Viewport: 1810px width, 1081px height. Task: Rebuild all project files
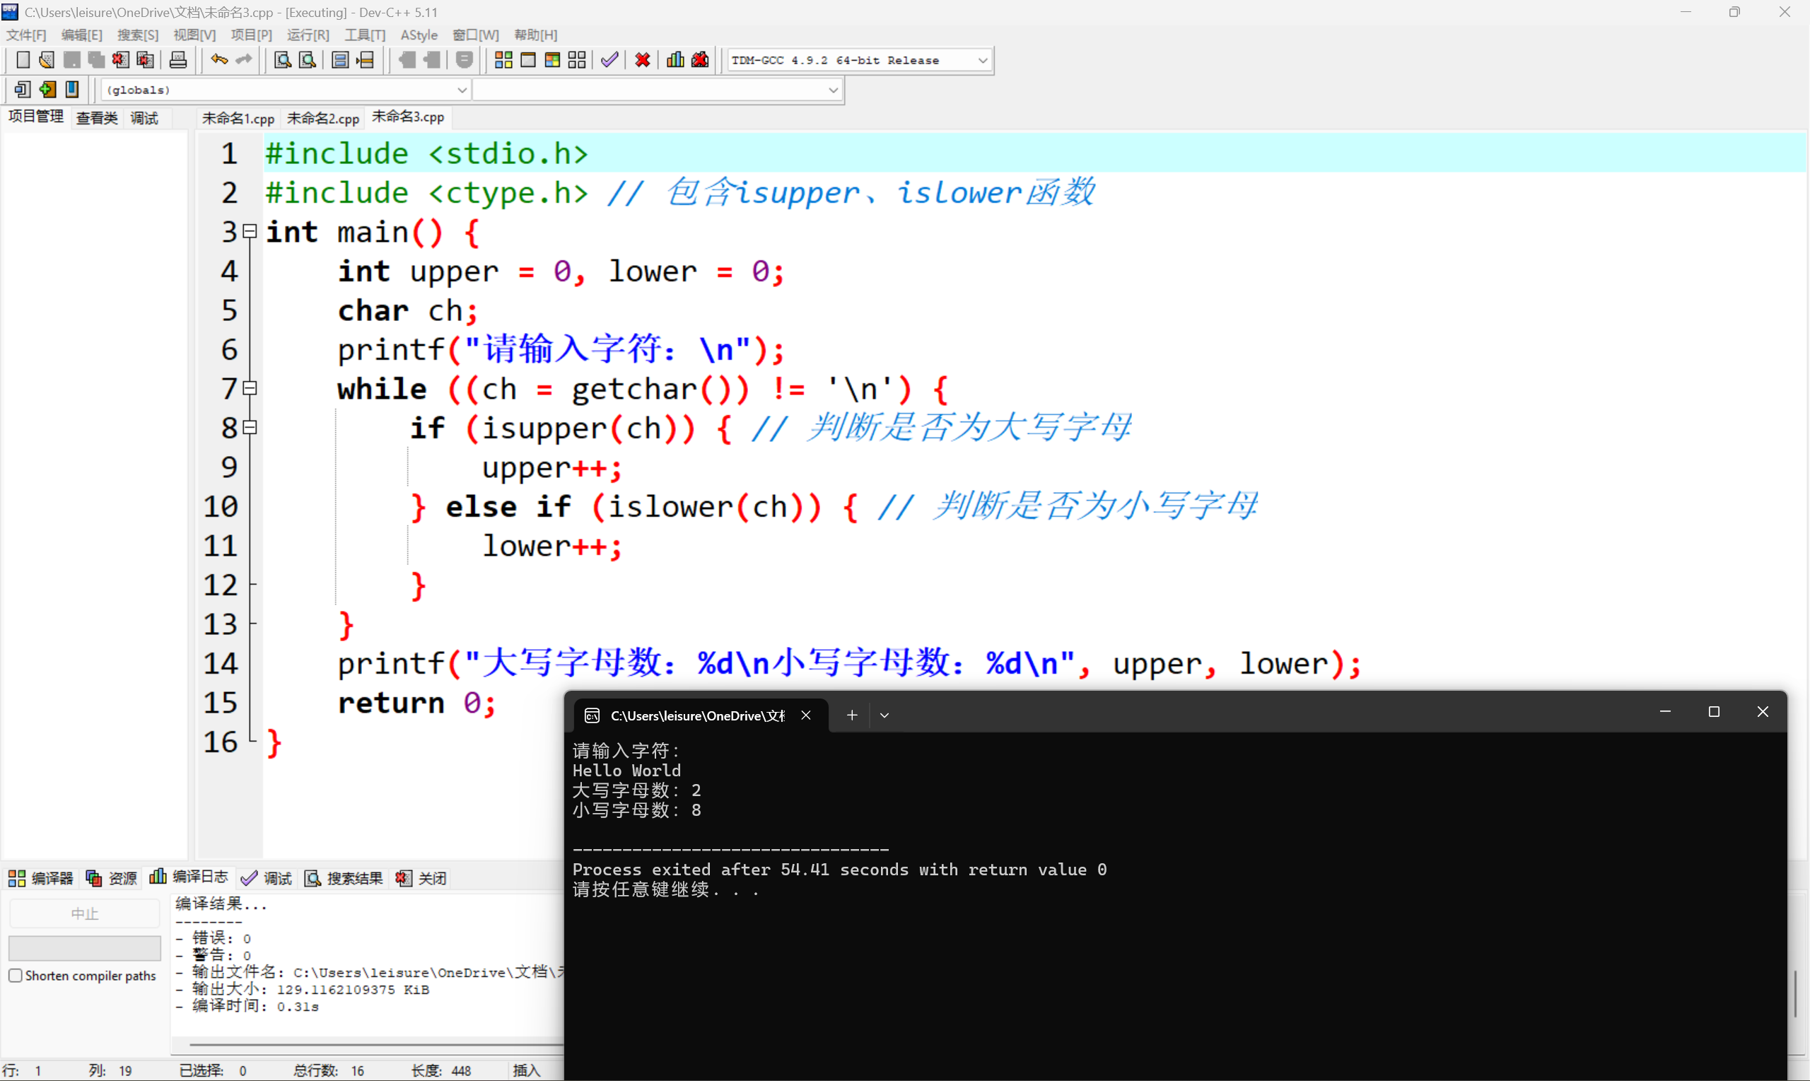(x=578, y=59)
